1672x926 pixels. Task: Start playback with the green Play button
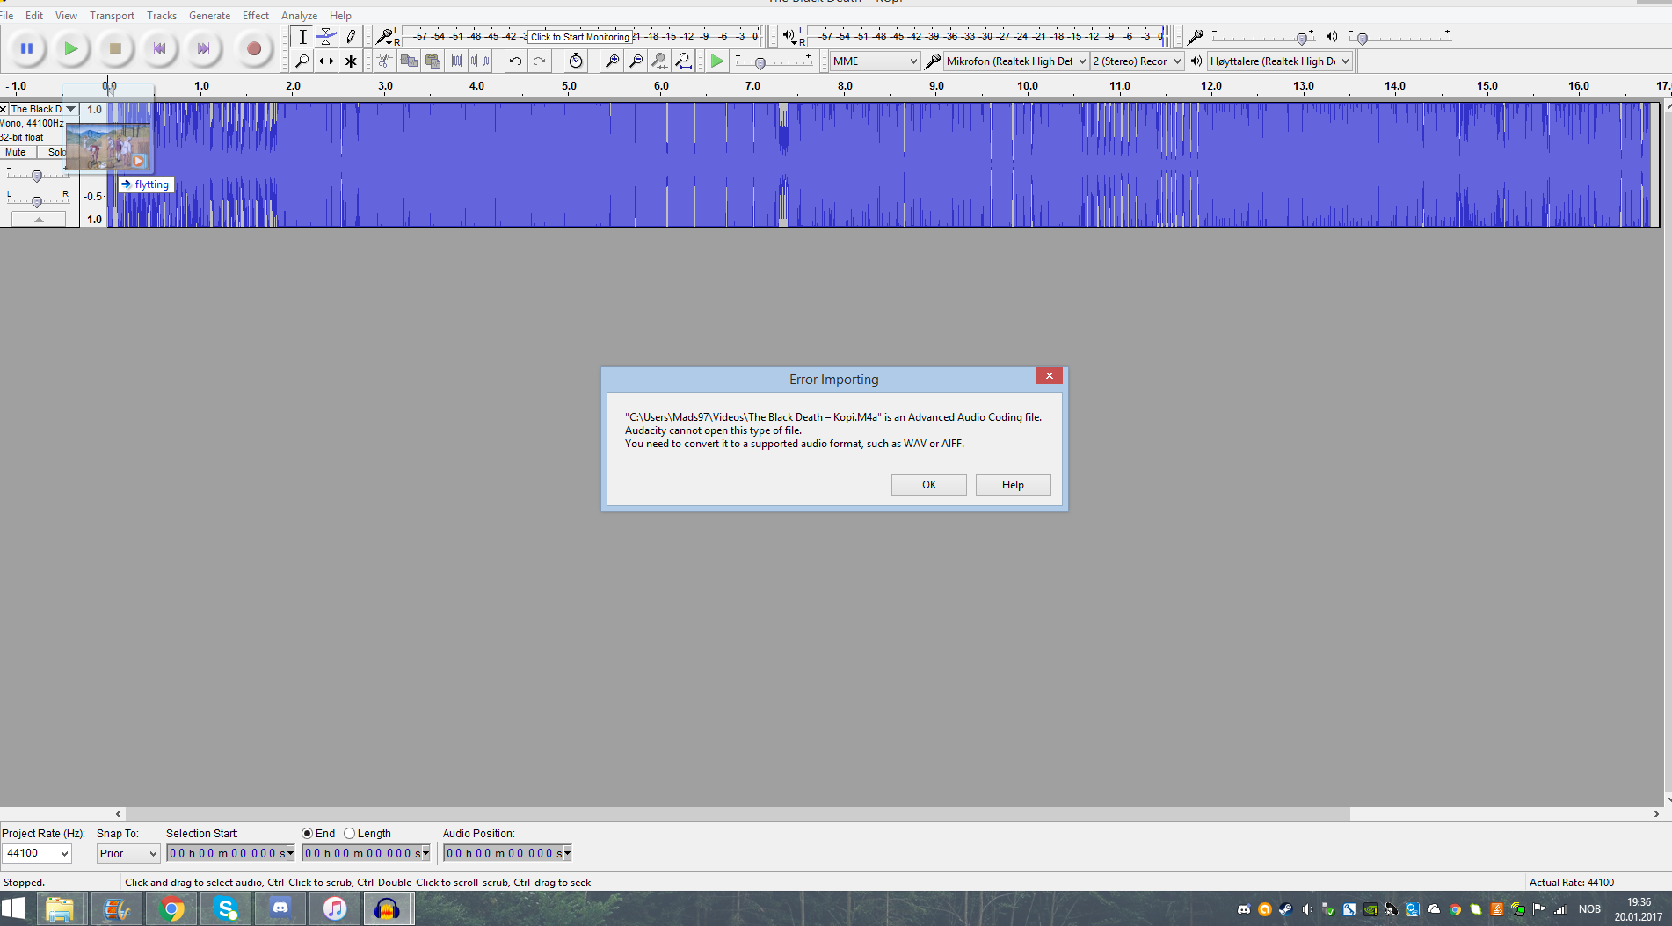click(x=71, y=49)
